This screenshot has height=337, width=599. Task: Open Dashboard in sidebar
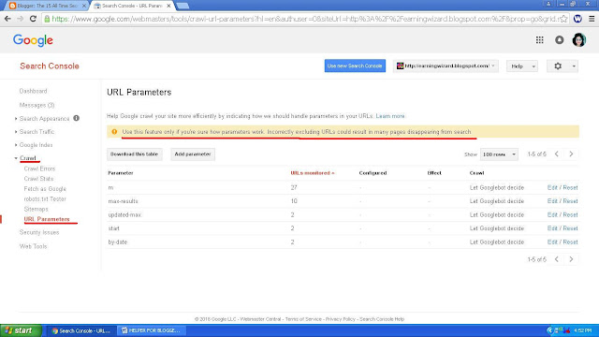(x=34, y=91)
